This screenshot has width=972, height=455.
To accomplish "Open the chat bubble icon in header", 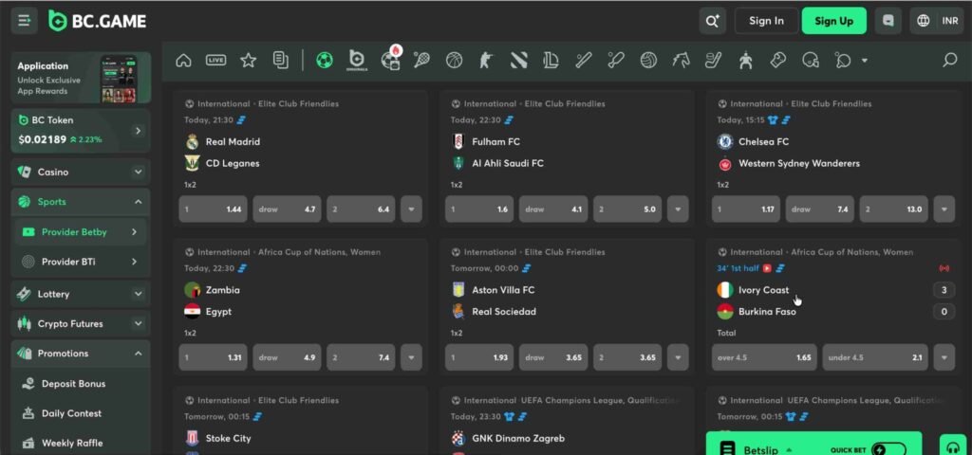I will click(x=888, y=21).
